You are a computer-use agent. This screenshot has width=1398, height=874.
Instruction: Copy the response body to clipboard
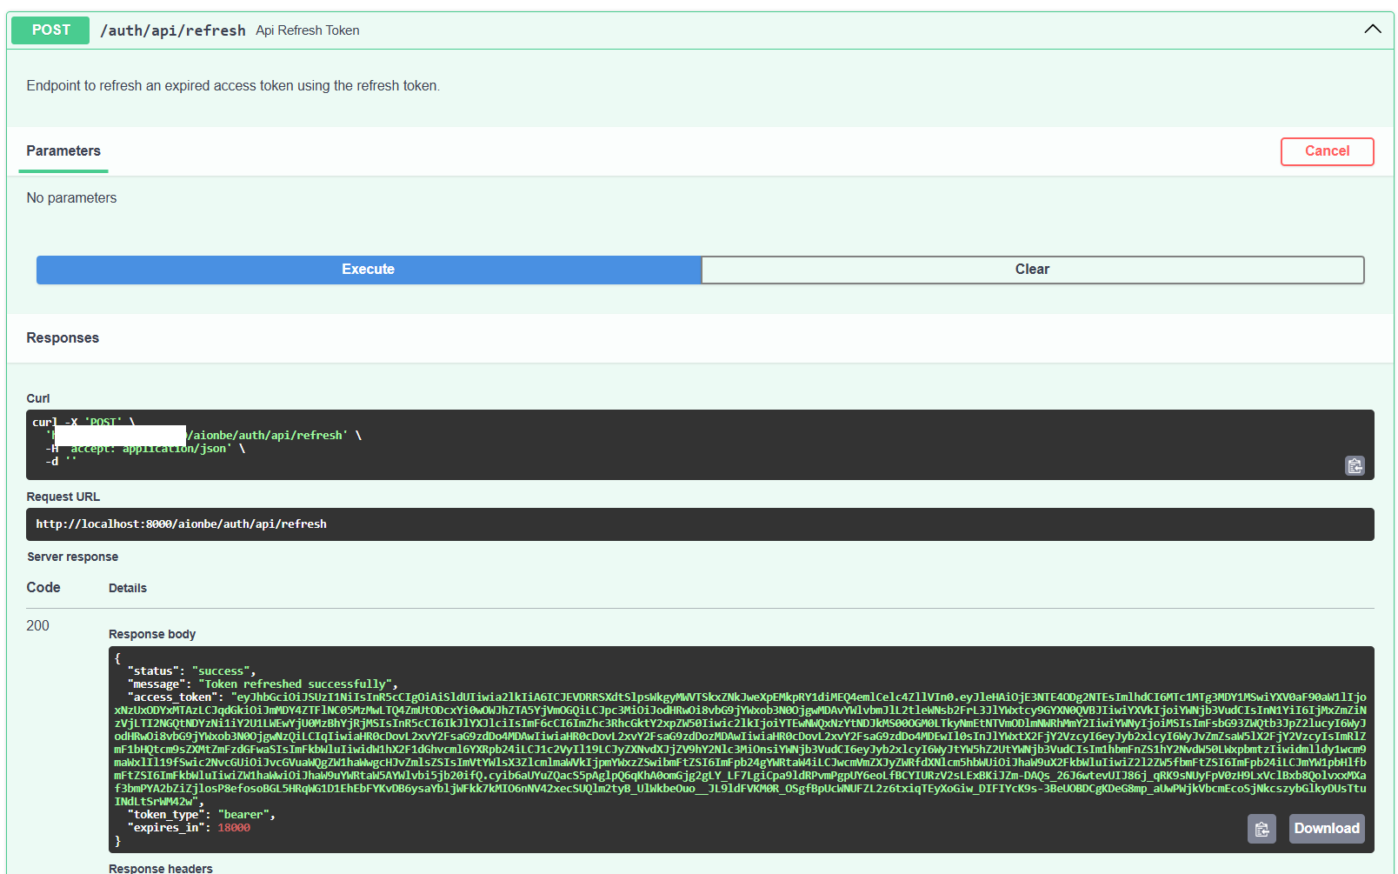[1262, 828]
